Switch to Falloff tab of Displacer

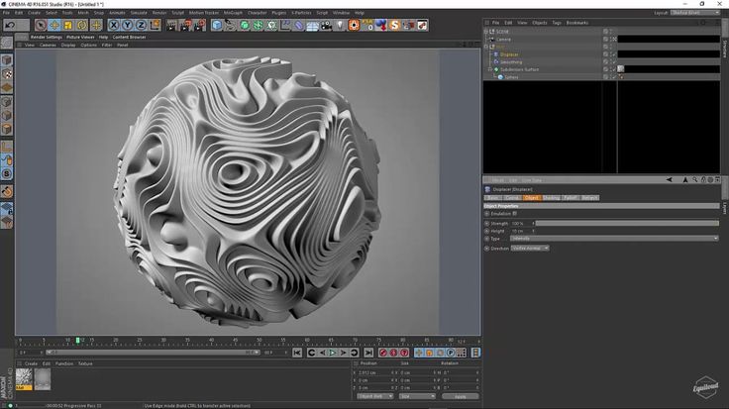point(571,197)
